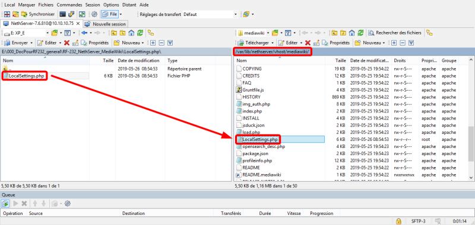Click local open directory folder icon

coord(55,33)
